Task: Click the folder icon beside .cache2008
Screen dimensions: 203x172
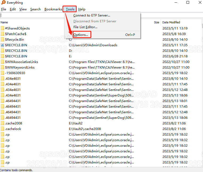Action: coord(2,123)
